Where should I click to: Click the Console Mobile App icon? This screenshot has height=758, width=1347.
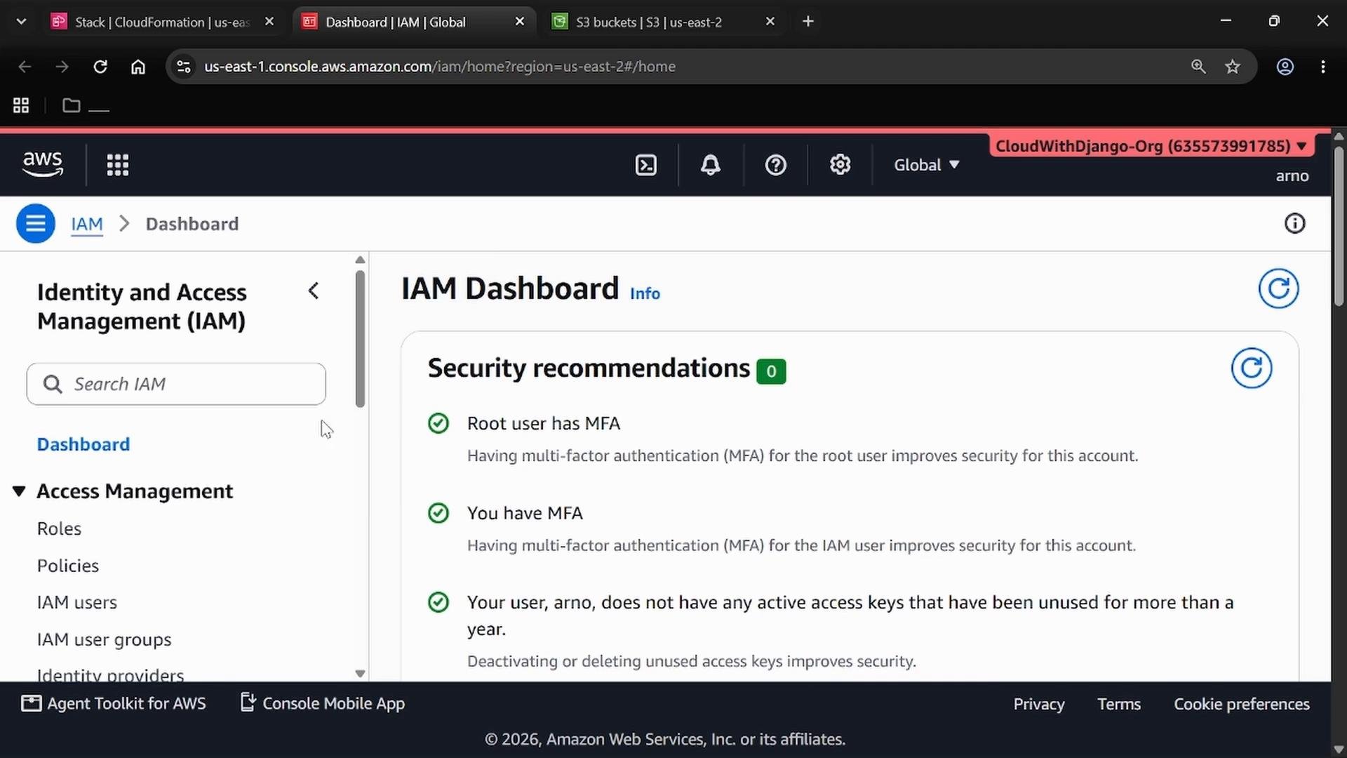click(x=248, y=703)
